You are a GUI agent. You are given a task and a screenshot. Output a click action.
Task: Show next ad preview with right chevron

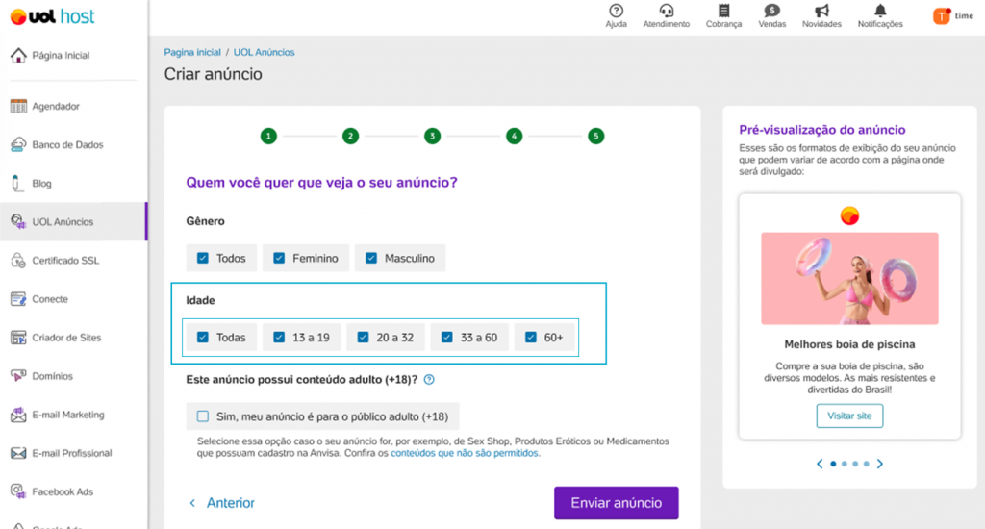pos(880,464)
